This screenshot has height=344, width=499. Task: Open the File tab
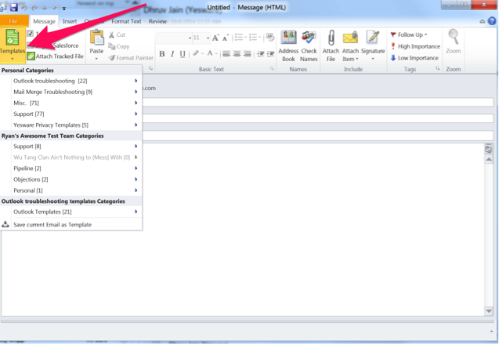pyautogui.click(x=13, y=21)
